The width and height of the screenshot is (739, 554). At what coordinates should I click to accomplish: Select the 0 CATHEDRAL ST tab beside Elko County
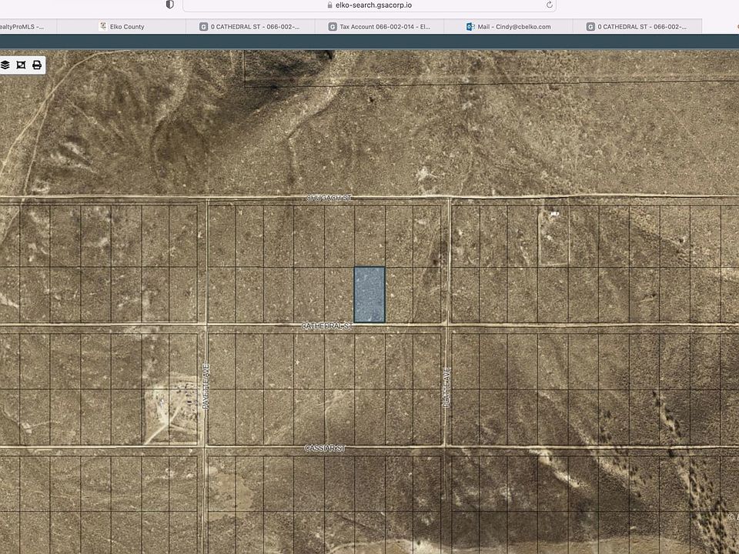[251, 27]
